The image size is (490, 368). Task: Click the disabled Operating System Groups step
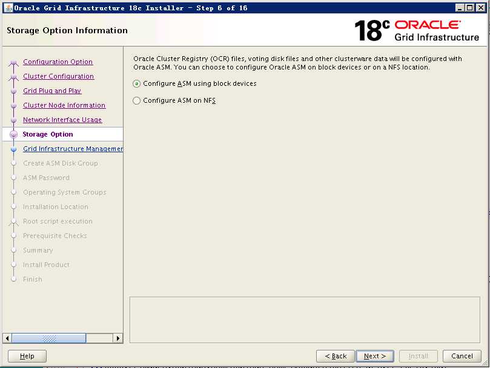[64, 192]
